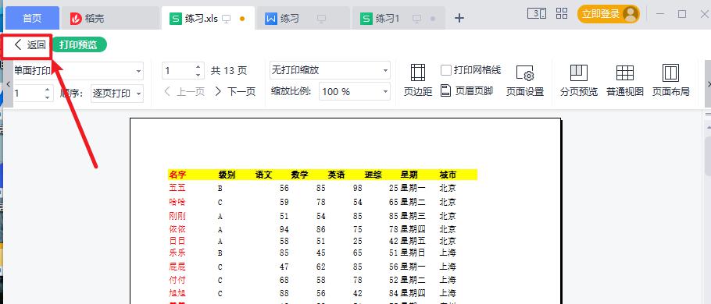Go to previous page 上一页
The image size is (711, 304).
click(184, 92)
